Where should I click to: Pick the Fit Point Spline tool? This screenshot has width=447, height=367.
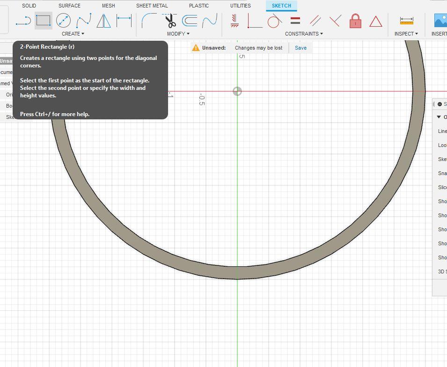(x=83, y=21)
